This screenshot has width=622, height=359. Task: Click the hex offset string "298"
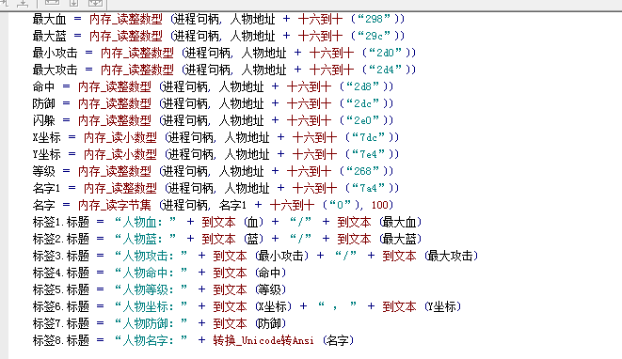[375, 19]
